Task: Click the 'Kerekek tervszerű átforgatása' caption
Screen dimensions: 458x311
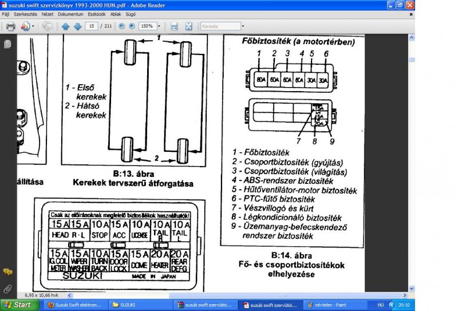Action: point(133,183)
